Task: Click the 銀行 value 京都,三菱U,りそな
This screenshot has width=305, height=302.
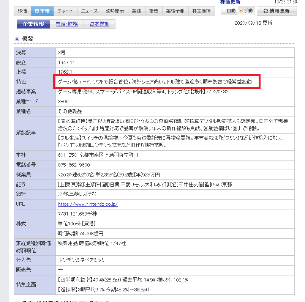Action: [77, 194]
